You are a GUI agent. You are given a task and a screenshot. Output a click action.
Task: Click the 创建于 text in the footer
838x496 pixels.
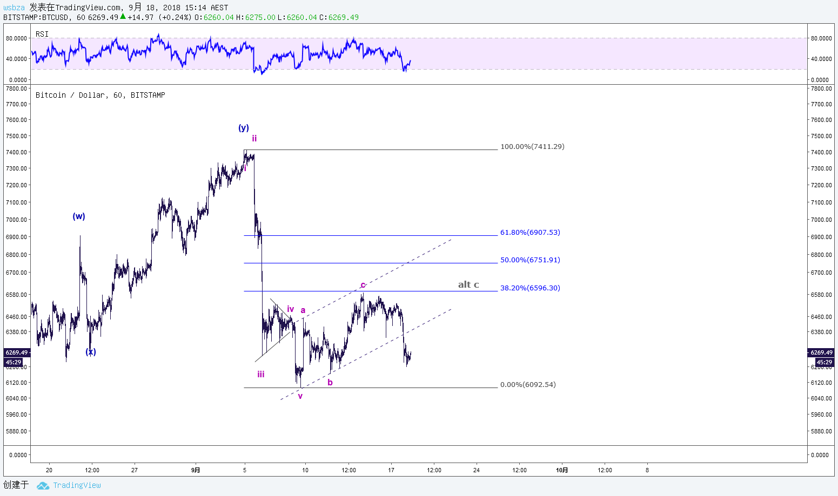(16, 485)
